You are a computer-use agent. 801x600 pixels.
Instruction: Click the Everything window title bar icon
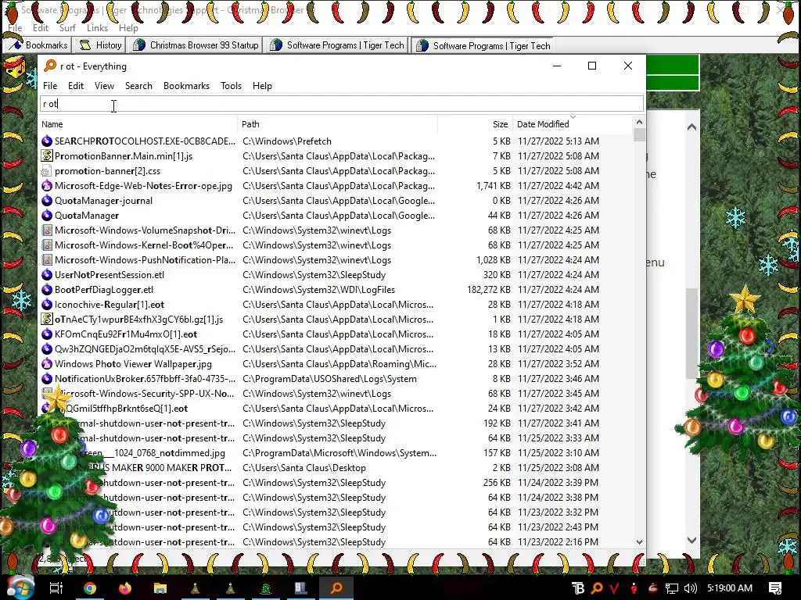(x=50, y=66)
